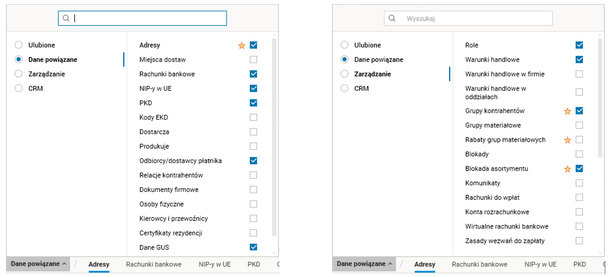Switch to the left NIP-y w UE tab

coord(215,265)
